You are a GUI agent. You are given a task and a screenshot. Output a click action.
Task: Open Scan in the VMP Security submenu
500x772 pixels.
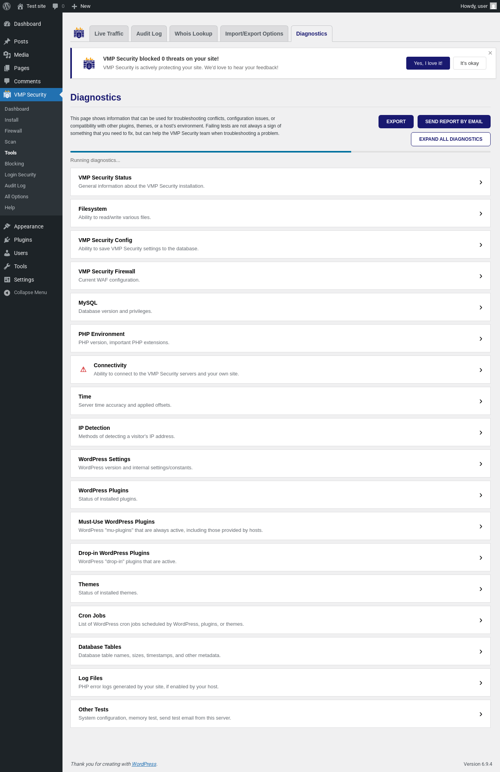11,142
